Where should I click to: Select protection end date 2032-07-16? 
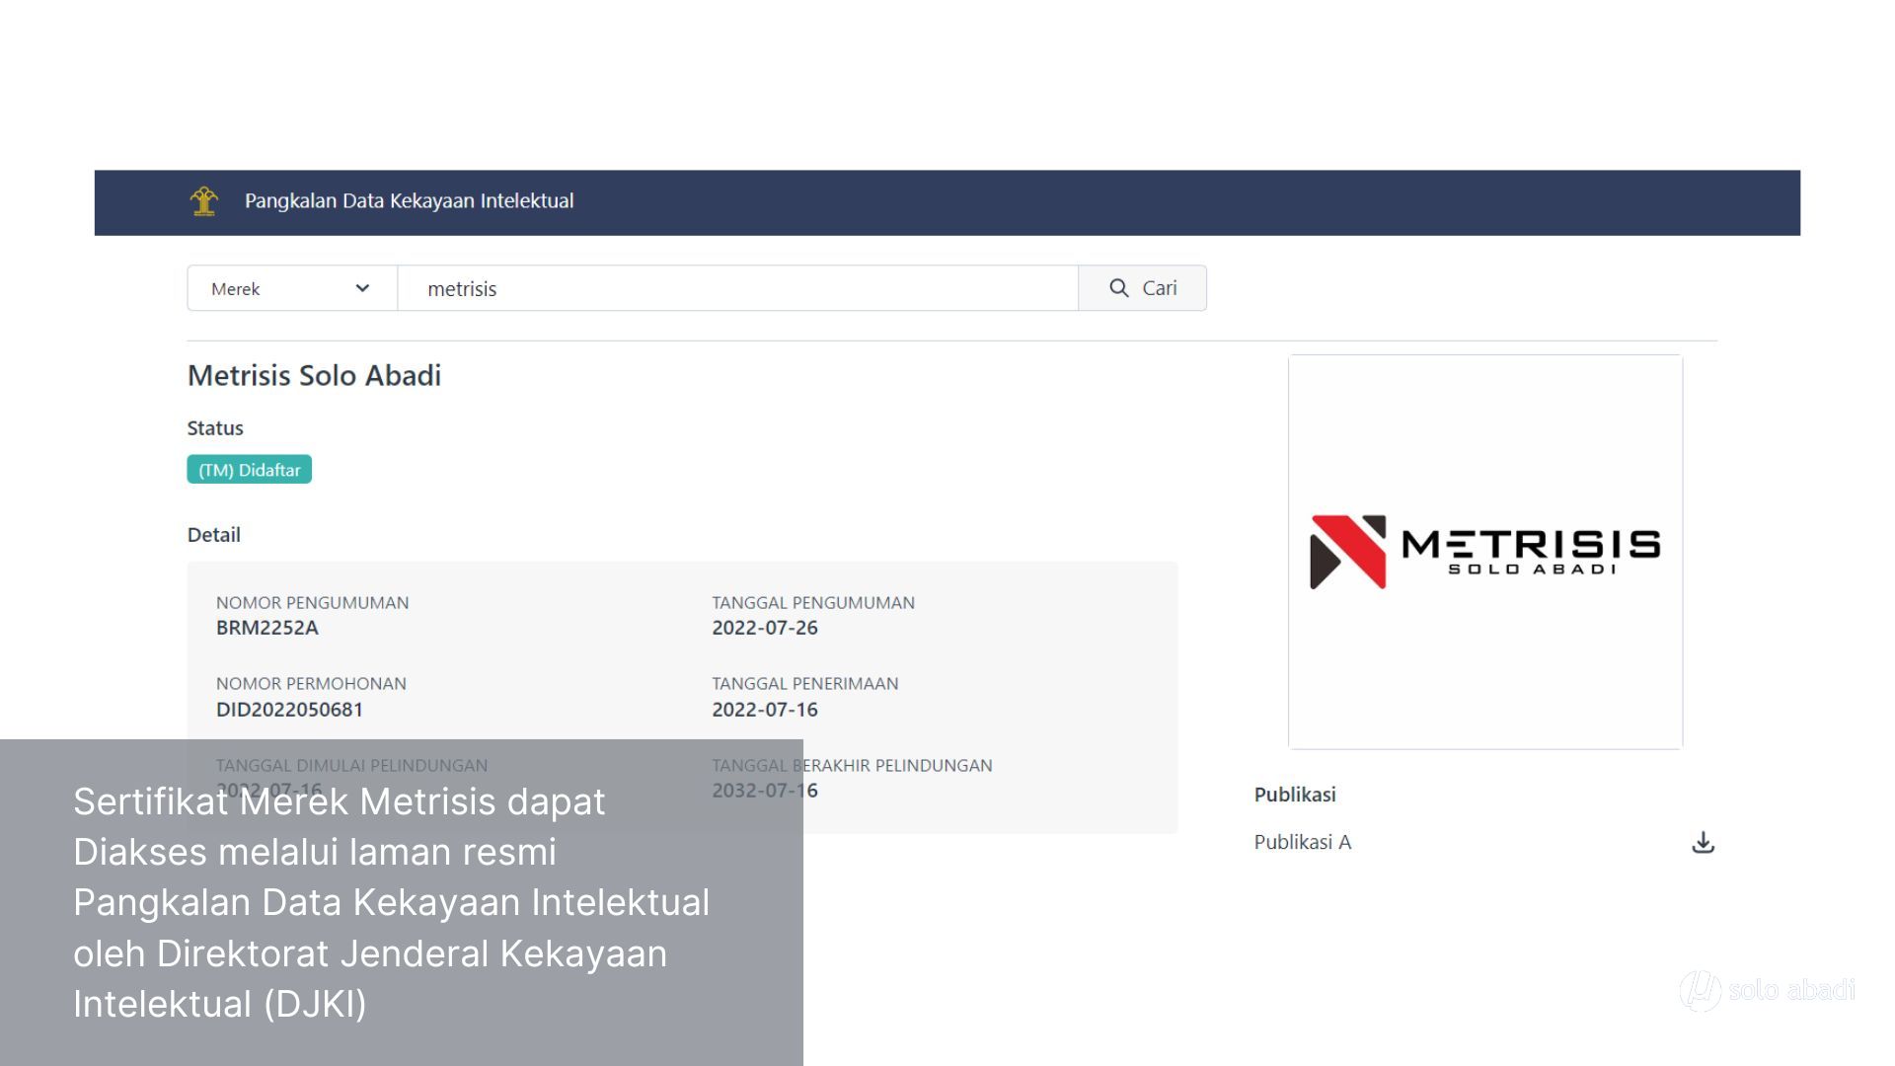pos(765,791)
